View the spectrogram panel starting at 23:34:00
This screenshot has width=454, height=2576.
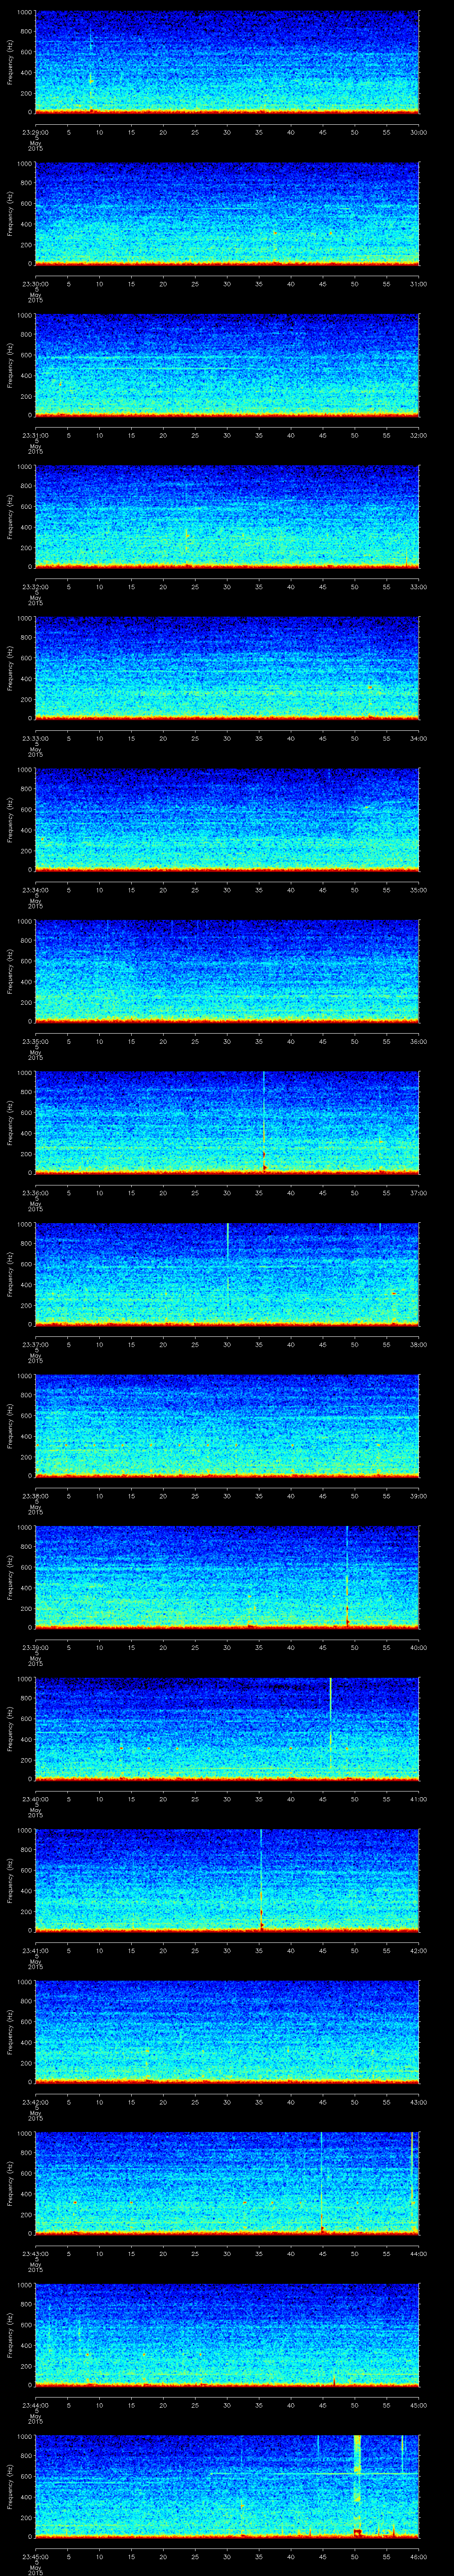pyautogui.click(x=227, y=819)
